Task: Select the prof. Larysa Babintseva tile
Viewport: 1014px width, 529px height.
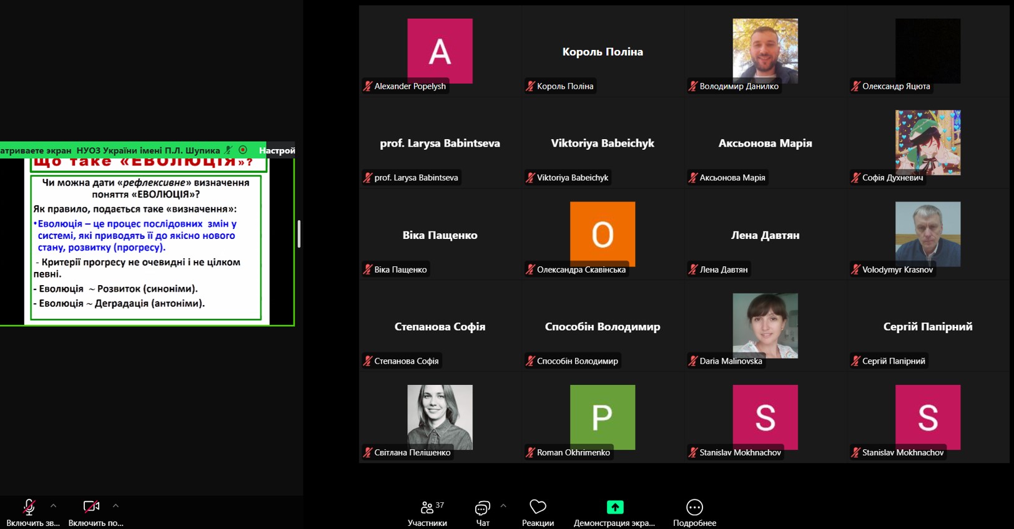Action: click(440, 143)
